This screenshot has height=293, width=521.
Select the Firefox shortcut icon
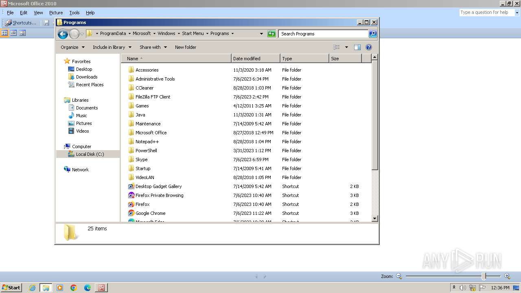tap(131, 204)
